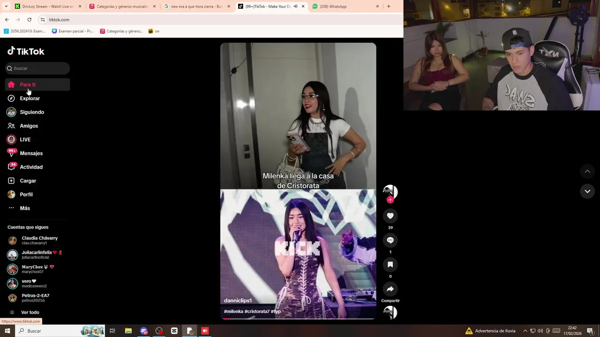The height and width of the screenshot is (337, 600).
Task: Click the playing TikTok video
Action: (298, 181)
